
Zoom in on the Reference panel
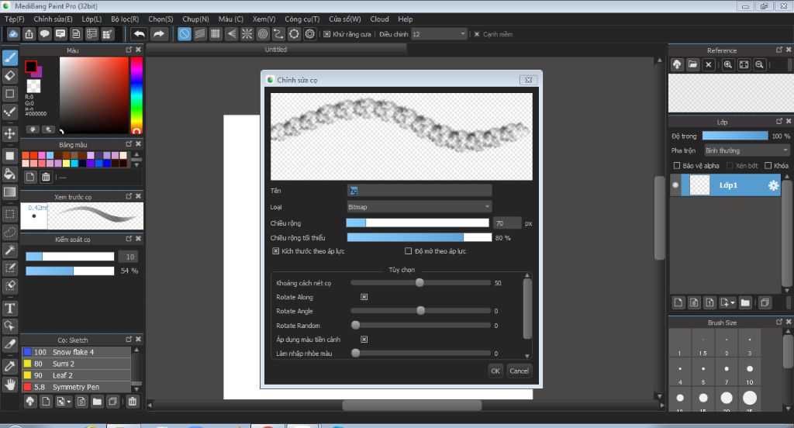click(x=728, y=65)
